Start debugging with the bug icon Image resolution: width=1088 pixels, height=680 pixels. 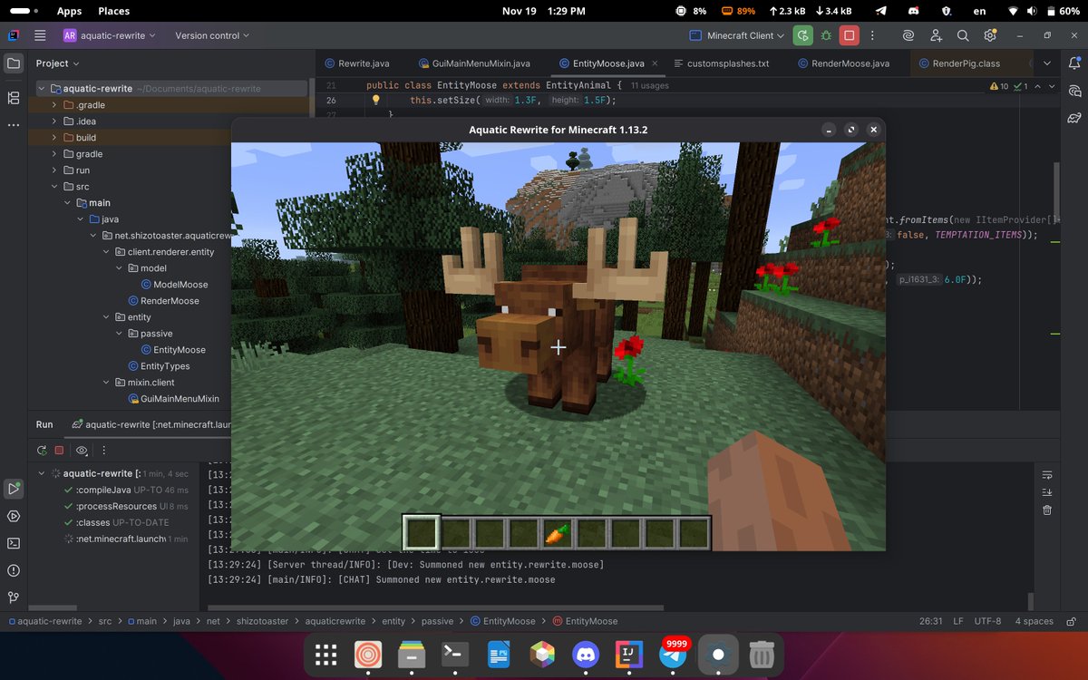(826, 35)
